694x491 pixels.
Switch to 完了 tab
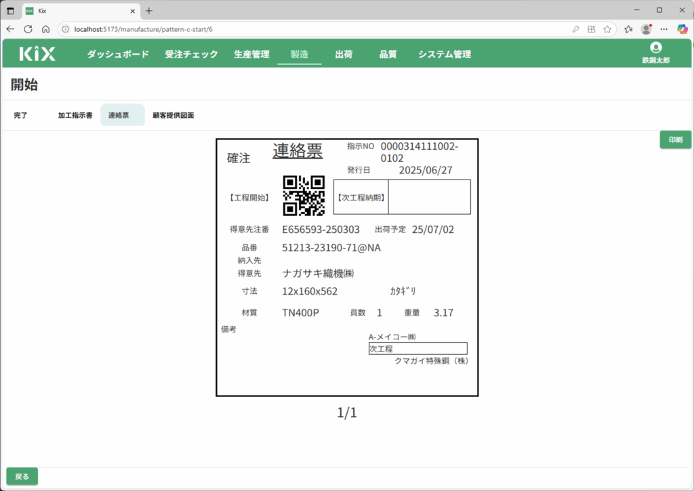tap(20, 115)
